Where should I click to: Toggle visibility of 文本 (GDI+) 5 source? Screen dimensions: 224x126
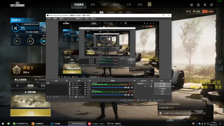[85, 85]
